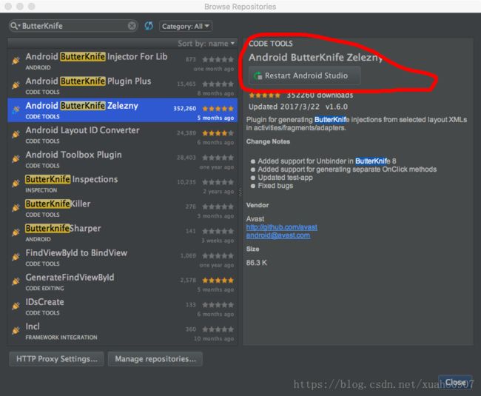Open the Sort by: name dropdown
481x396 pixels.
coord(206,44)
